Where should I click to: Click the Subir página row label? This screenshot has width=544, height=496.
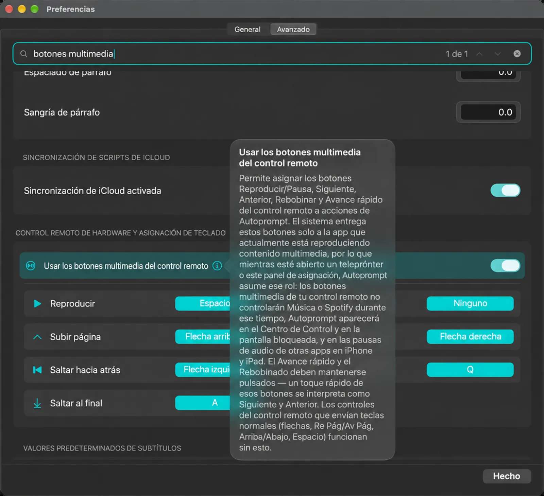pos(75,337)
